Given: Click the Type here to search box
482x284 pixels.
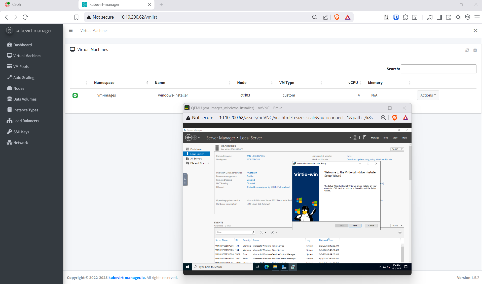Looking at the screenshot, I should [x=223, y=267].
